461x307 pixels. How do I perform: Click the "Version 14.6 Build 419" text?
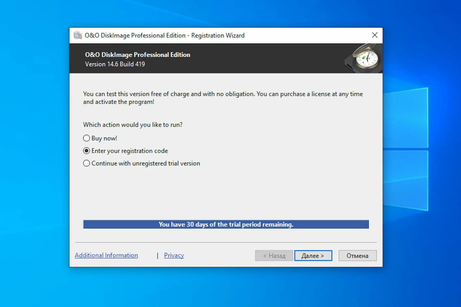[x=115, y=64]
